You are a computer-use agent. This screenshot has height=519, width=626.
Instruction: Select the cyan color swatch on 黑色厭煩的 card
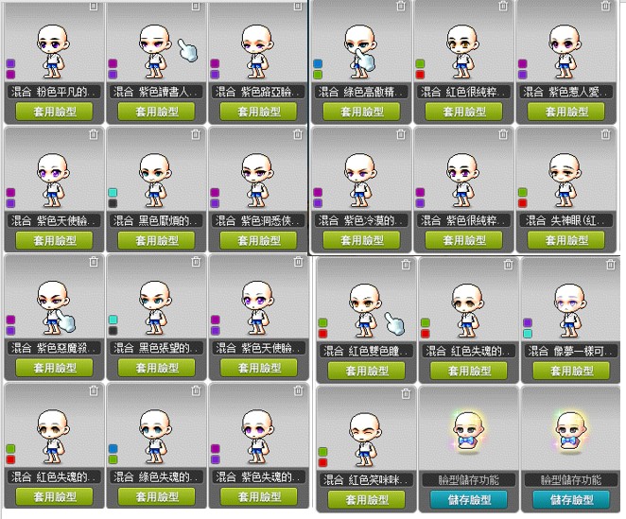[113, 193]
